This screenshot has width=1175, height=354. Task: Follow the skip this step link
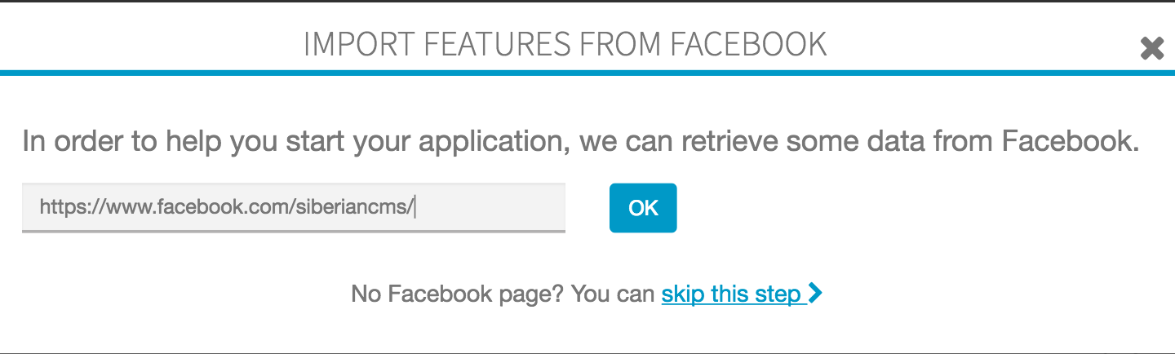(x=730, y=294)
